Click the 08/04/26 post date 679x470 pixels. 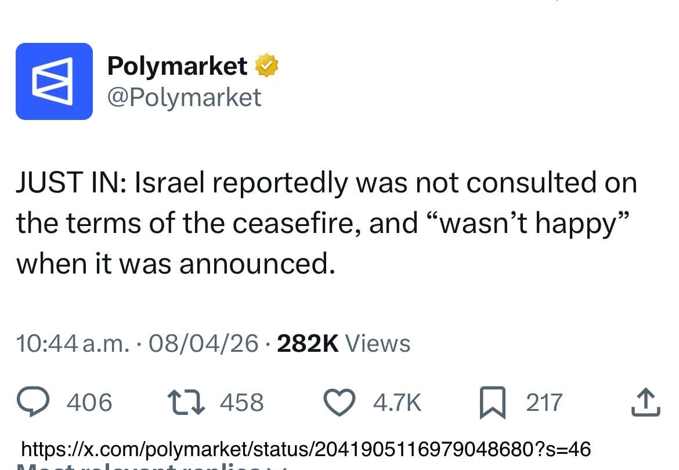pos(203,344)
